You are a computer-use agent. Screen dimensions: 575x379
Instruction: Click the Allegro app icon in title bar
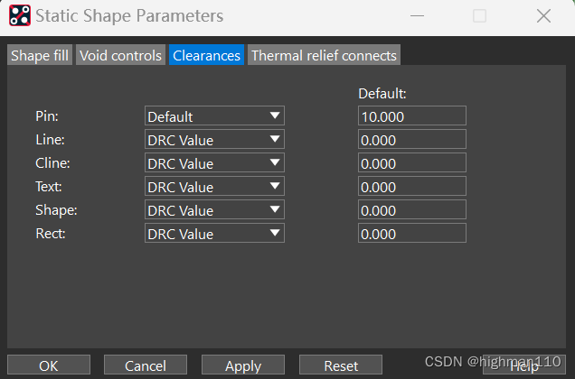point(19,16)
